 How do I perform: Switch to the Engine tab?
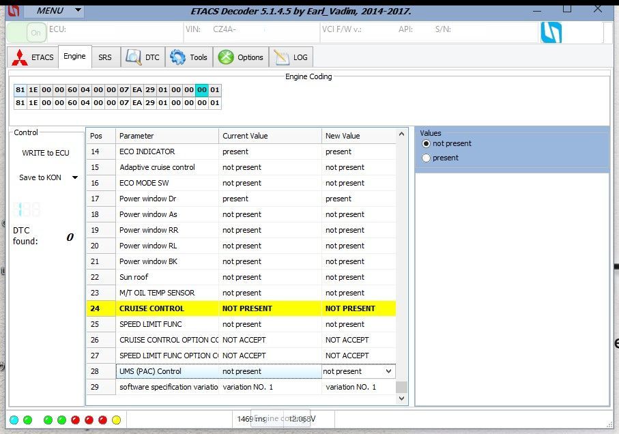pyautogui.click(x=74, y=57)
